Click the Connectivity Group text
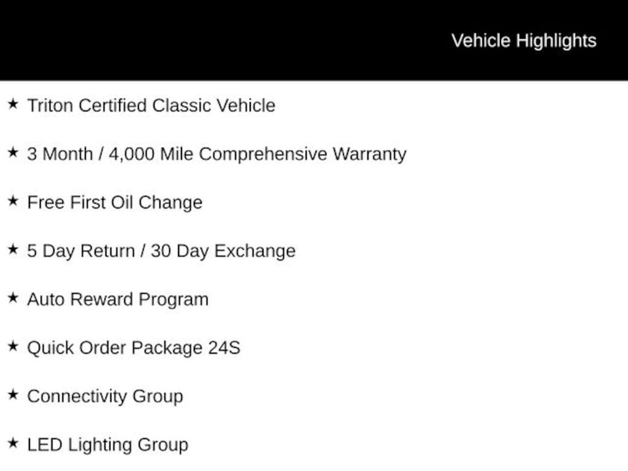This screenshot has height=471, width=628. tap(105, 396)
